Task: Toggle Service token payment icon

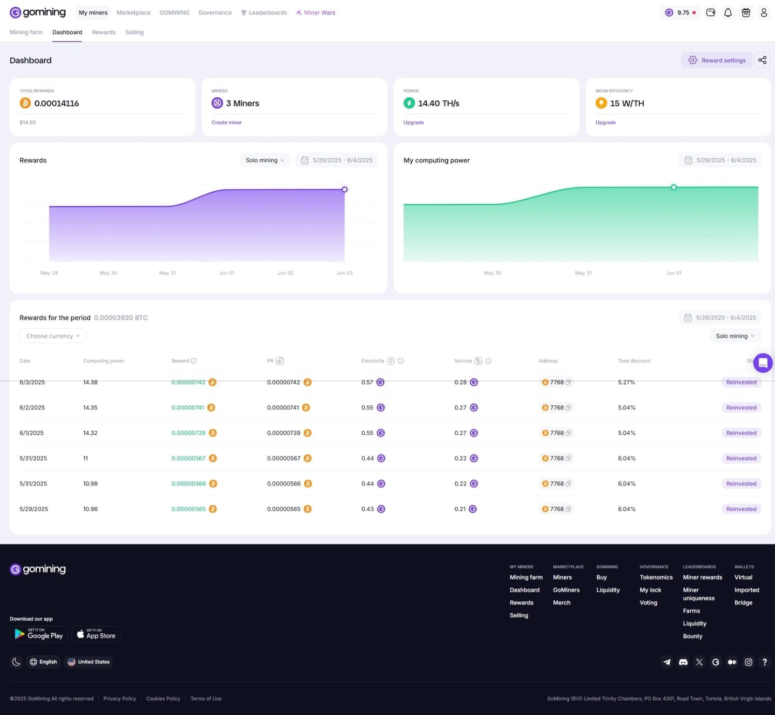Action: click(x=478, y=361)
